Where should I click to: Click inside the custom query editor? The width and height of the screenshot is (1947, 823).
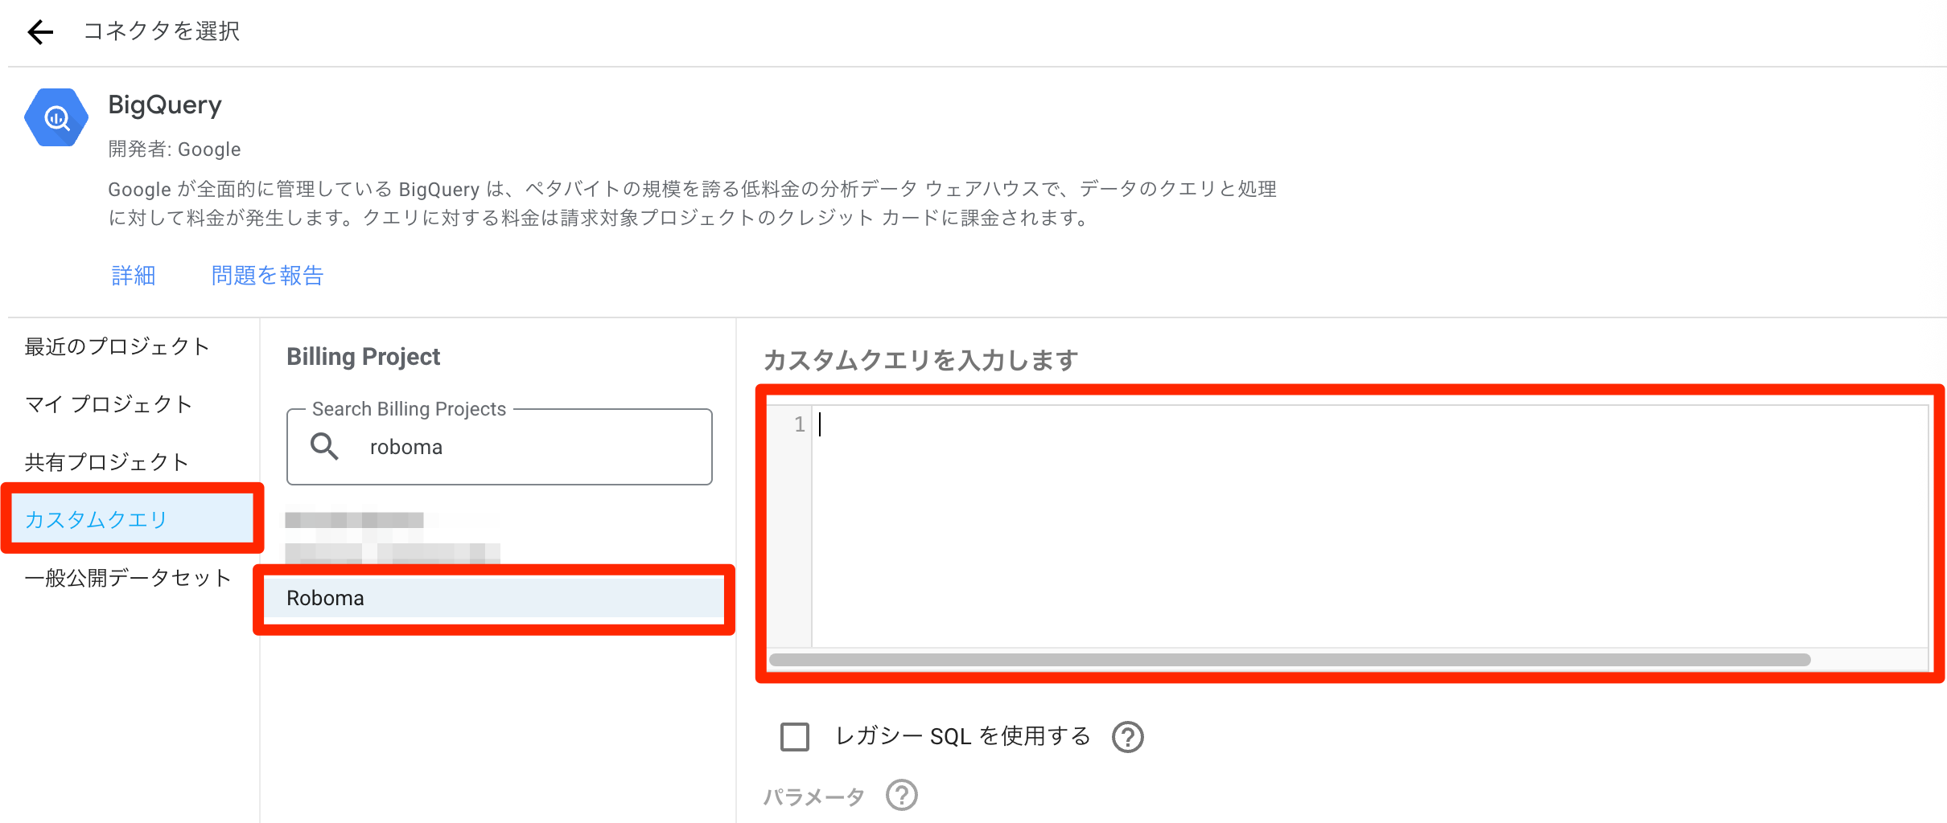point(1368,522)
